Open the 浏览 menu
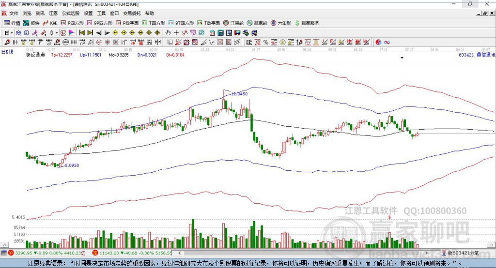496x268 pixels. click(27, 13)
